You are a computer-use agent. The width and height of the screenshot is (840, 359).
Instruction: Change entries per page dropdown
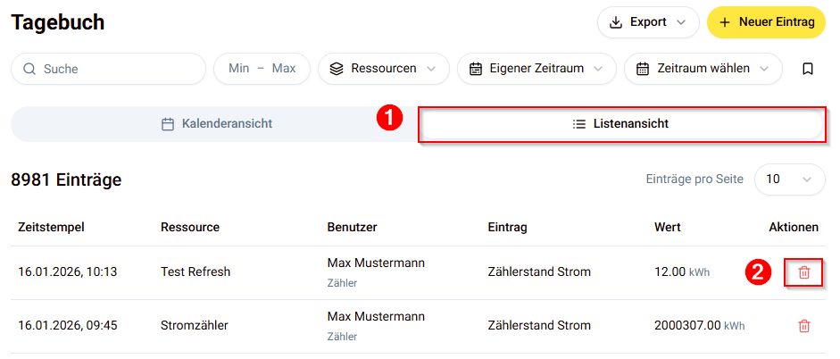pos(789,179)
